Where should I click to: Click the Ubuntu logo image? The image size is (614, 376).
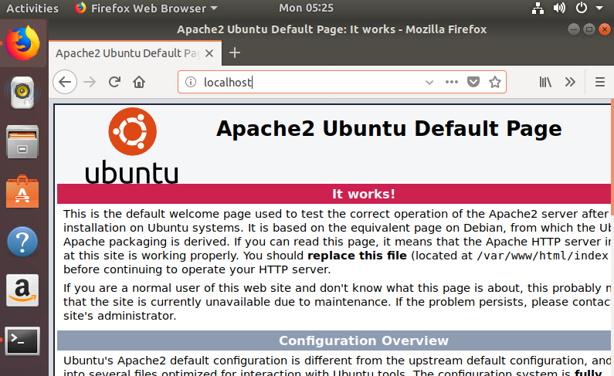tap(132, 146)
